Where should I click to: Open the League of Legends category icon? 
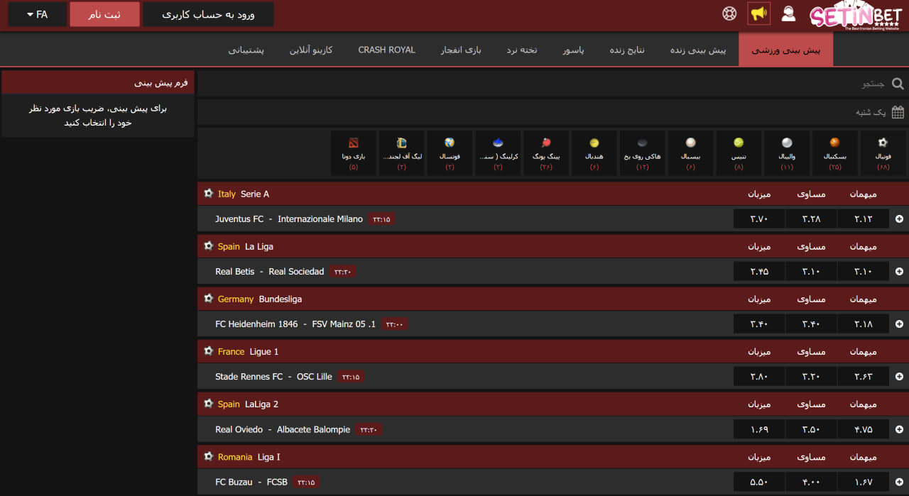coord(401,153)
